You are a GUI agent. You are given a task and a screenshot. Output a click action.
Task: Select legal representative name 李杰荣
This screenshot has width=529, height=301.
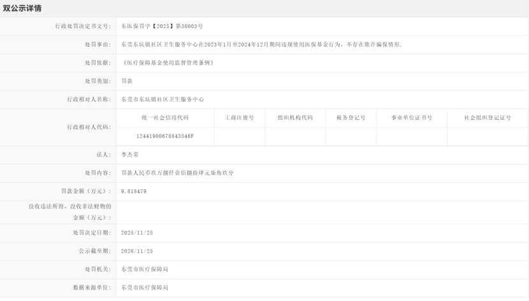tap(130, 155)
